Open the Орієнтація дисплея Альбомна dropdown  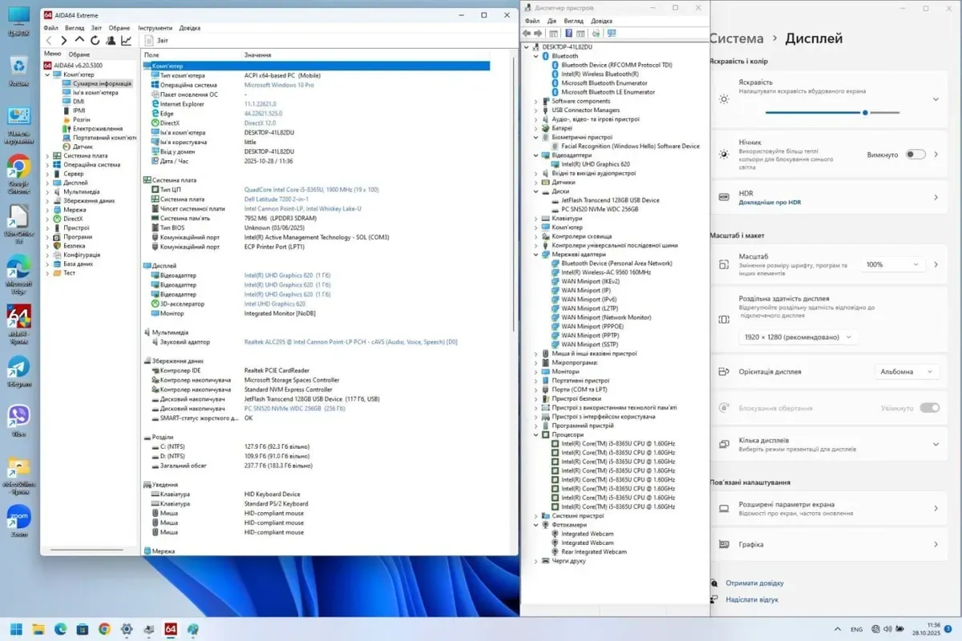[906, 372]
